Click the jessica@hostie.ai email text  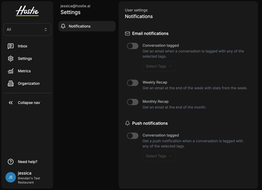75,6
